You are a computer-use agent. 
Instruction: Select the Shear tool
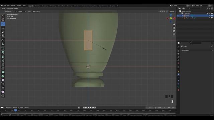click(x=3, y=92)
